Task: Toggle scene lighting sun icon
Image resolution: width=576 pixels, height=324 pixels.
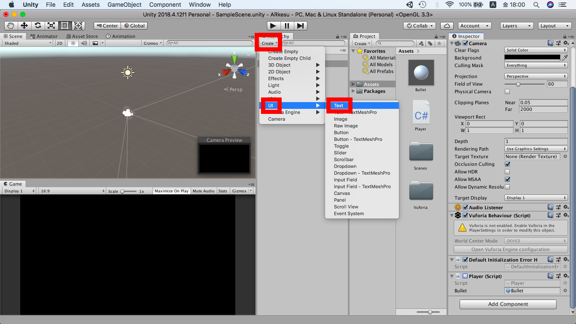Action: click(73, 43)
